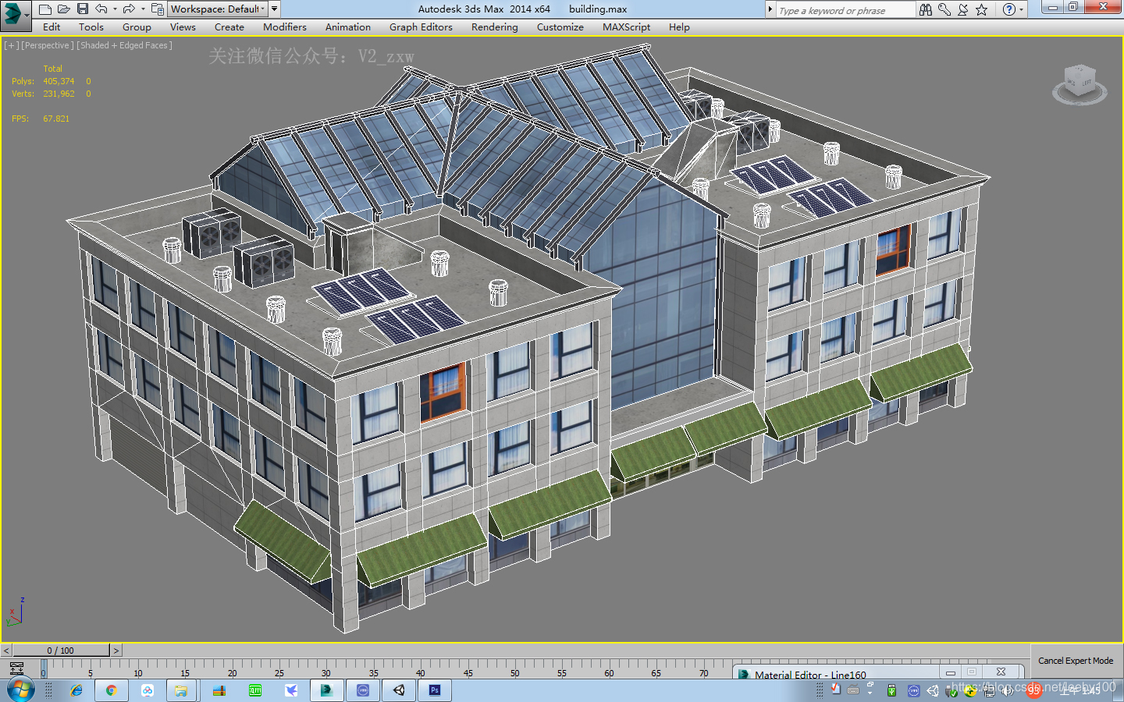This screenshot has height=702, width=1124.
Task: Save the scene with floppy disk icon
Action: (82, 9)
